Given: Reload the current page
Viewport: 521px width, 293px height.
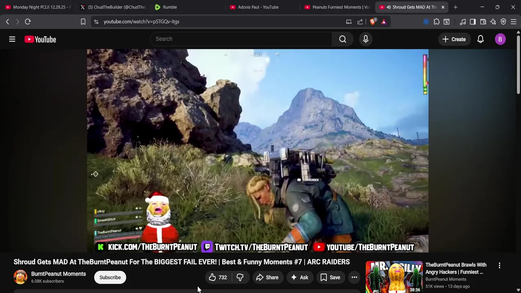Looking at the screenshot, I should [x=28, y=22].
